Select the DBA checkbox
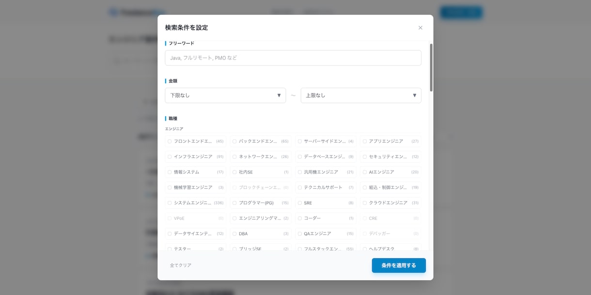 [234, 233]
